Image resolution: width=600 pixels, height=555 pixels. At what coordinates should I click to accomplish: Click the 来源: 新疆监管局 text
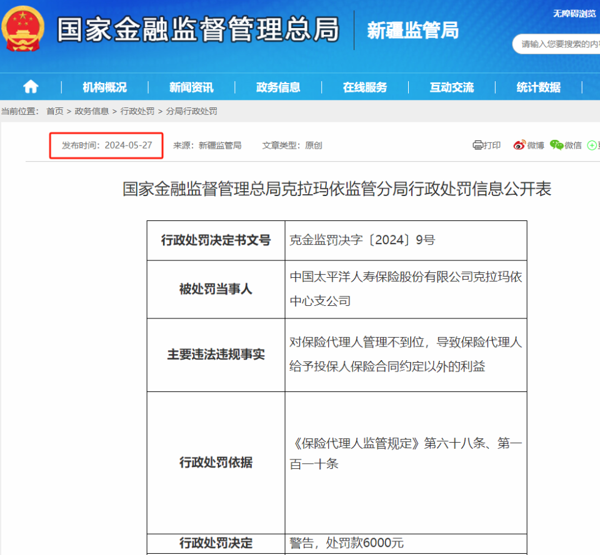207,145
